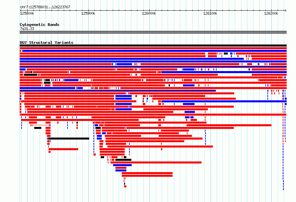Select the full-width purple variant bar
This screenshot has width=296, height=202.
153,67
